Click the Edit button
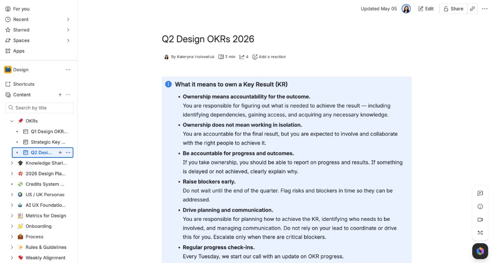The height and width of the screenshot is (263, 496). (426, 9)
